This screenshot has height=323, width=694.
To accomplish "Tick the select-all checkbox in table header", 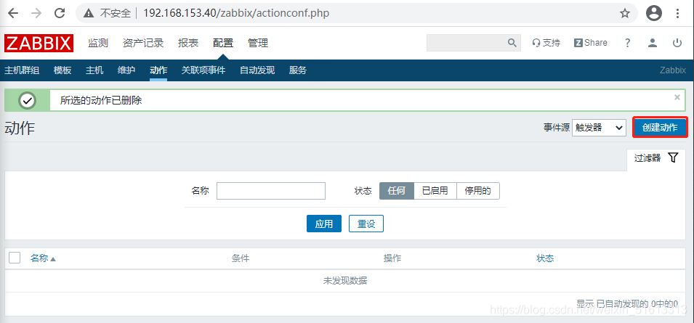I will [15, 258].
